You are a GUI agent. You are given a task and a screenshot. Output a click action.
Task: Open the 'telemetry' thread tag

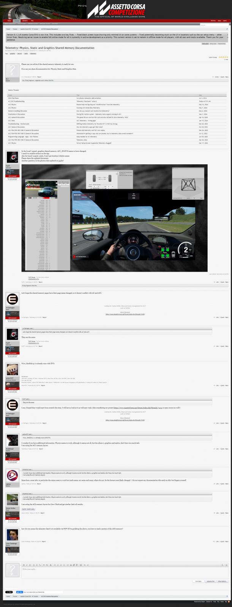click(33, 54)
